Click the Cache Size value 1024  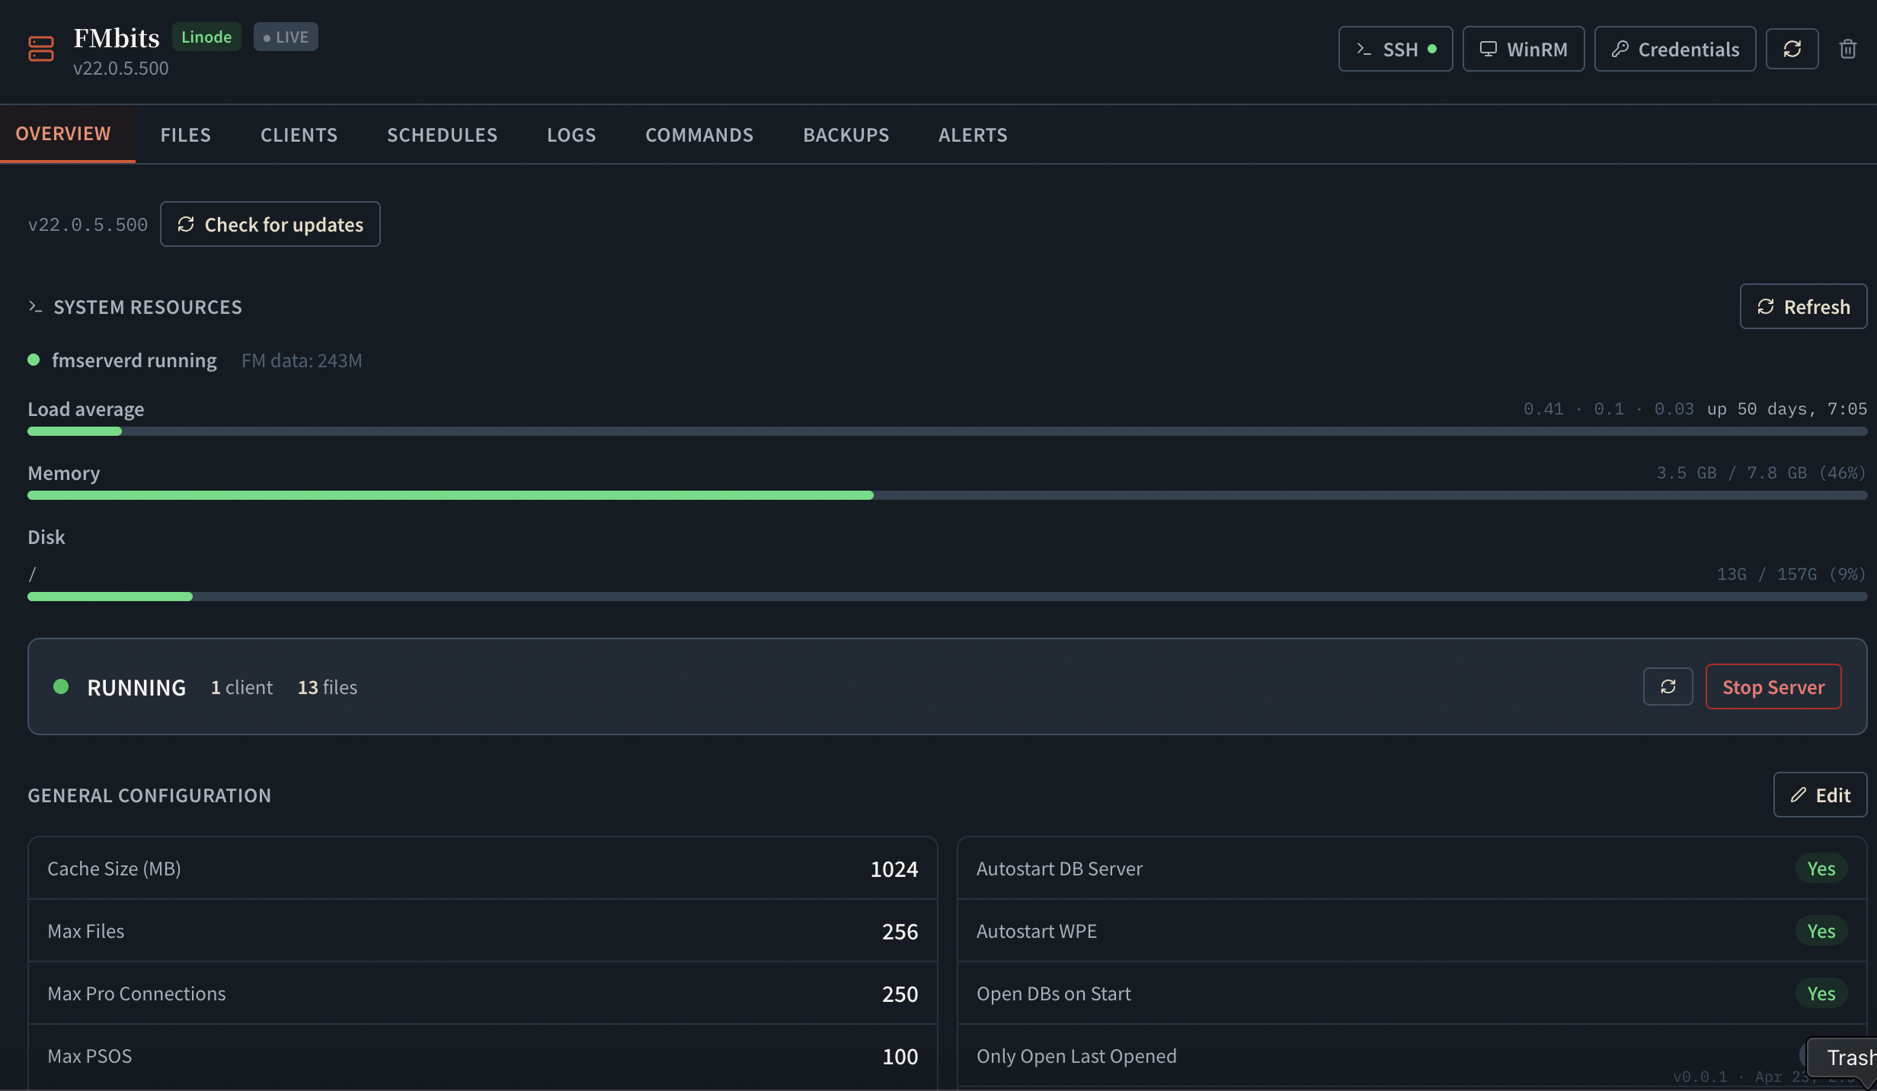[x=894, y=869]
